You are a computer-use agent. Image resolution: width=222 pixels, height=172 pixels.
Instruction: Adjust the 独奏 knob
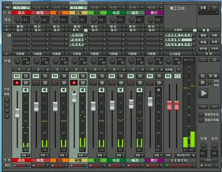[x=203, y=146]
